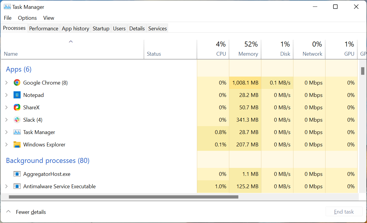Click the Task Manager app icon
Image resolution: width=367 pixels, height=223 pixels.
(x=17, y=132)
